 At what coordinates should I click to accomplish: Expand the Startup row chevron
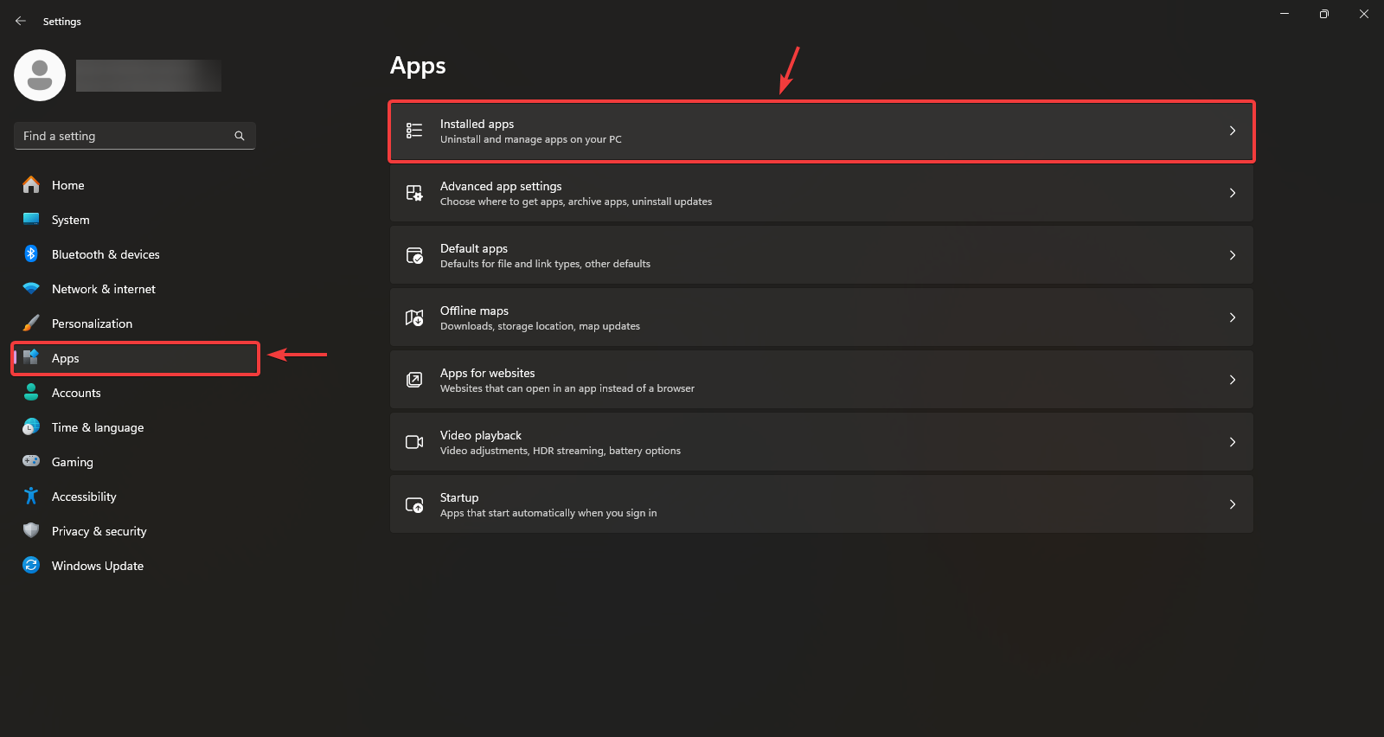coord(1233,504)
